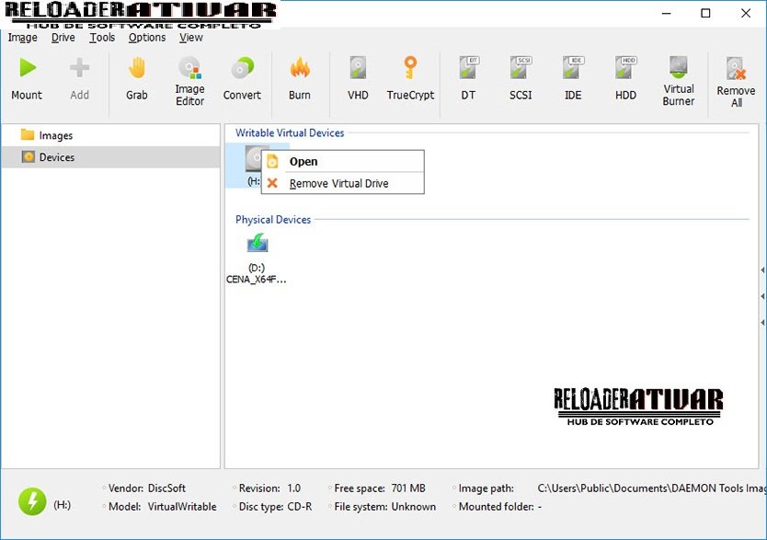The width and height of the screenshot is (767, 540).
Task: Click Remove All drives icon
Action: pyautogui.click(x=736, y=68)
